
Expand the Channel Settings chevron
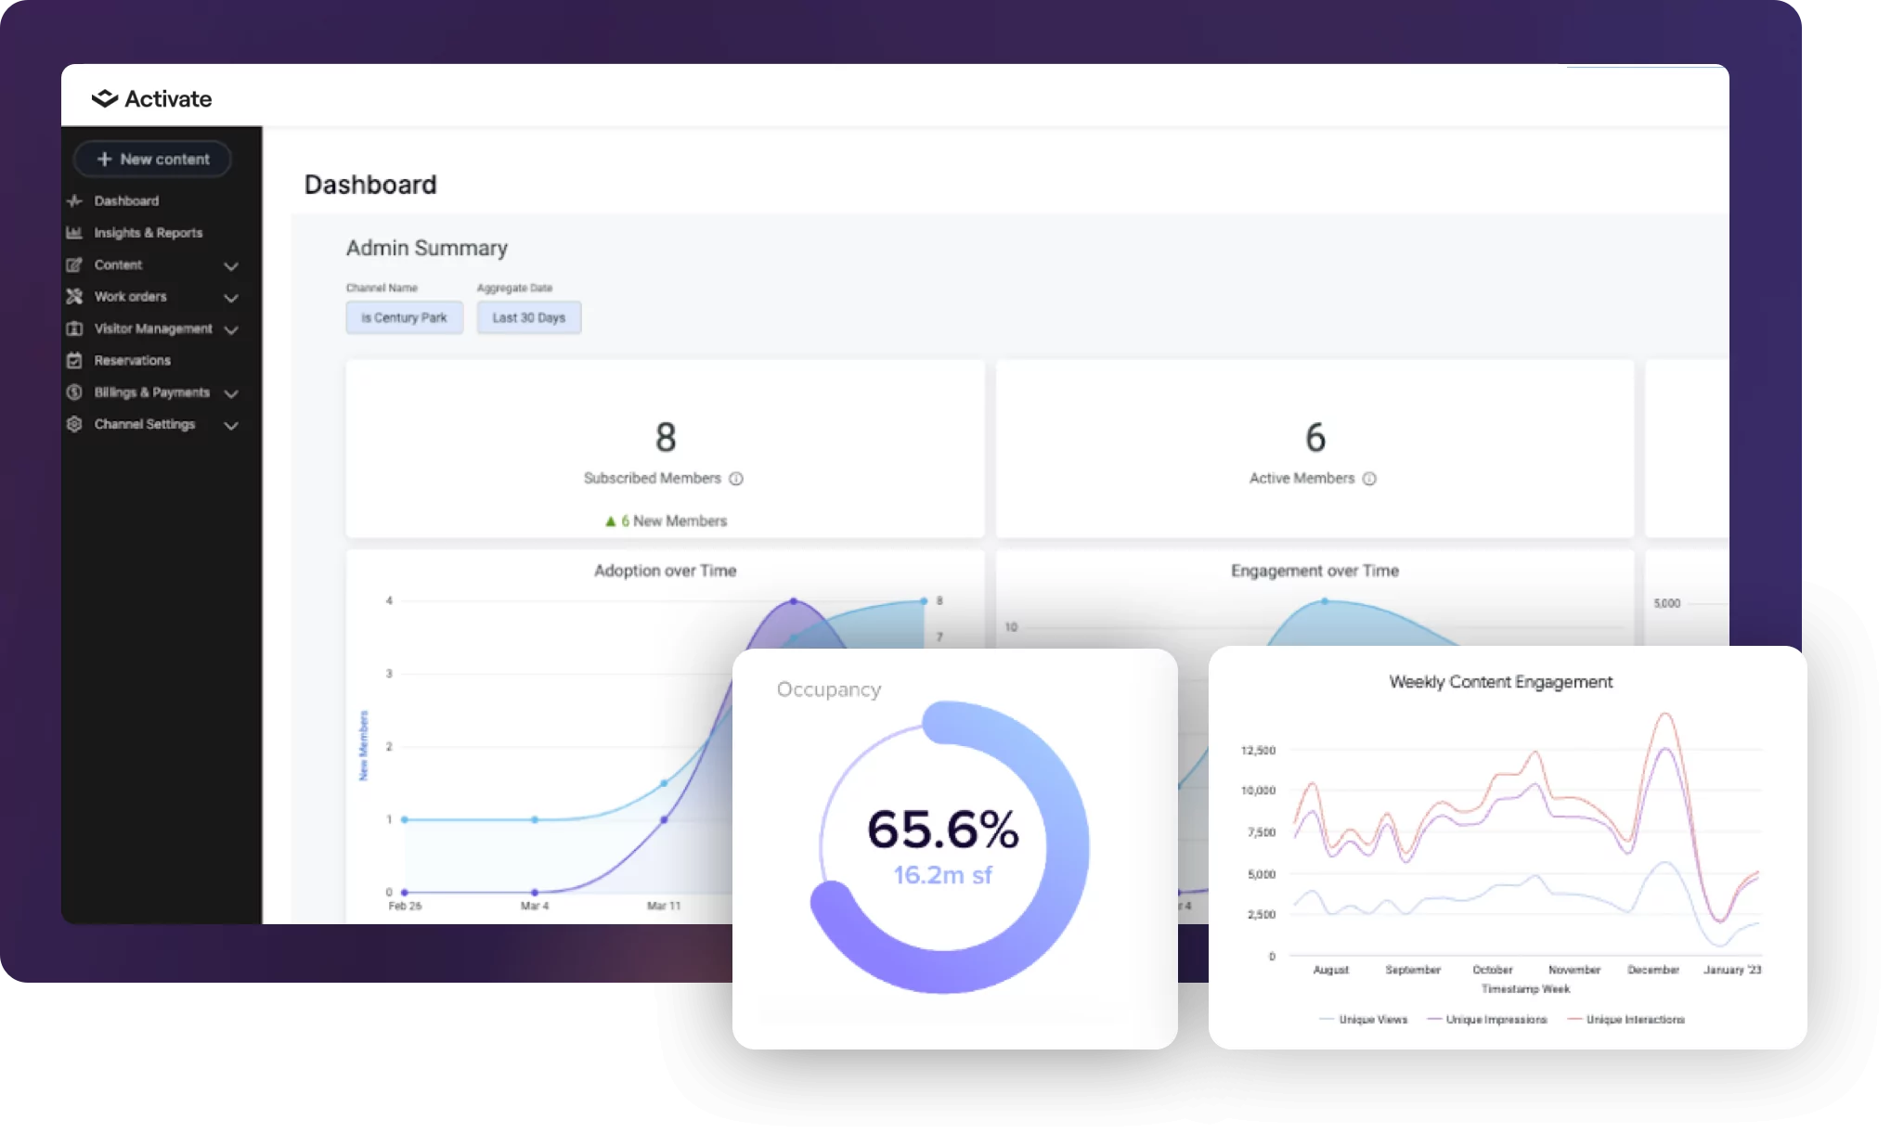click(x=231, y=426)
